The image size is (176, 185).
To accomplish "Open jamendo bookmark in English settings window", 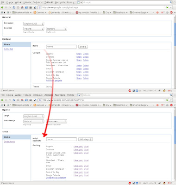I will [x=61, y=12].
